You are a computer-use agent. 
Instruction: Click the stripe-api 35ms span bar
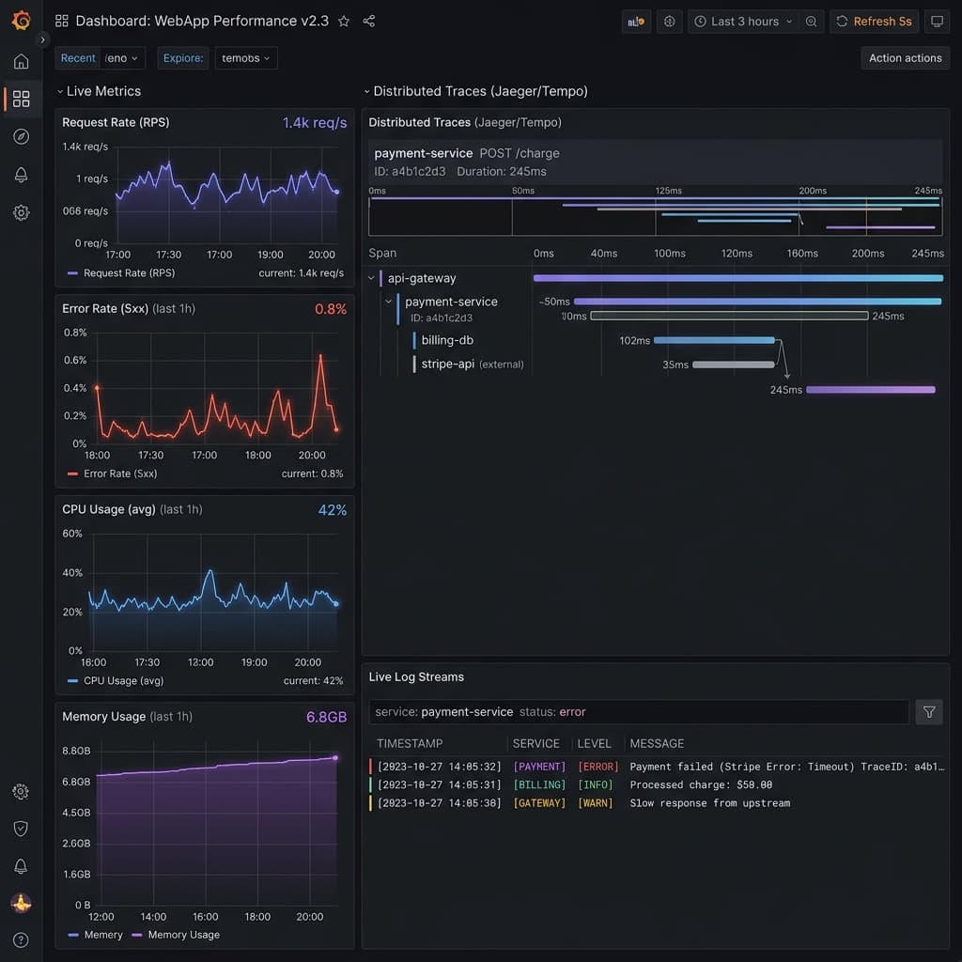coord(733,365)
